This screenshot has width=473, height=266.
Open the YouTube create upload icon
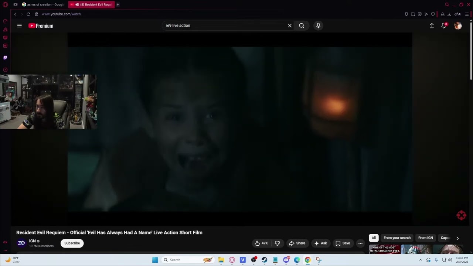coord(432,25)
